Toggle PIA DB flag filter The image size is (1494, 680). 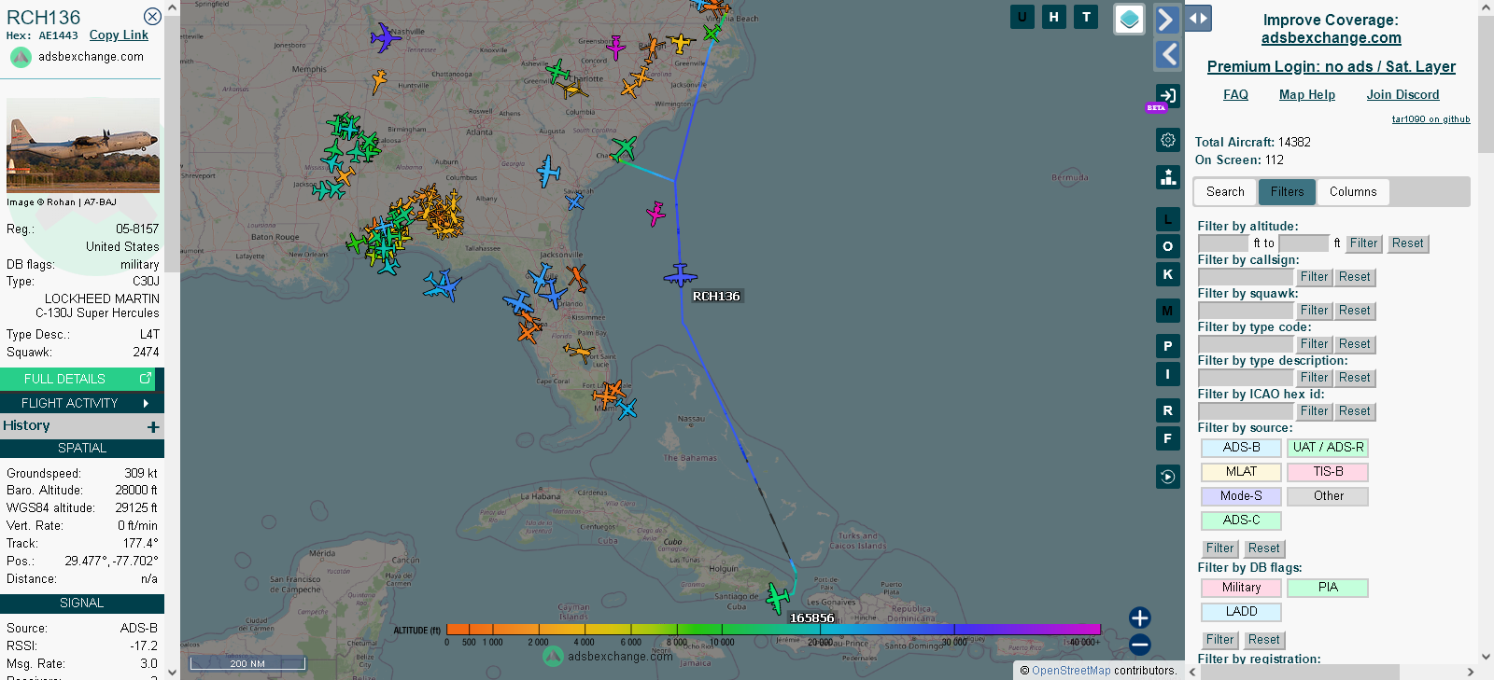[1328, 588]
